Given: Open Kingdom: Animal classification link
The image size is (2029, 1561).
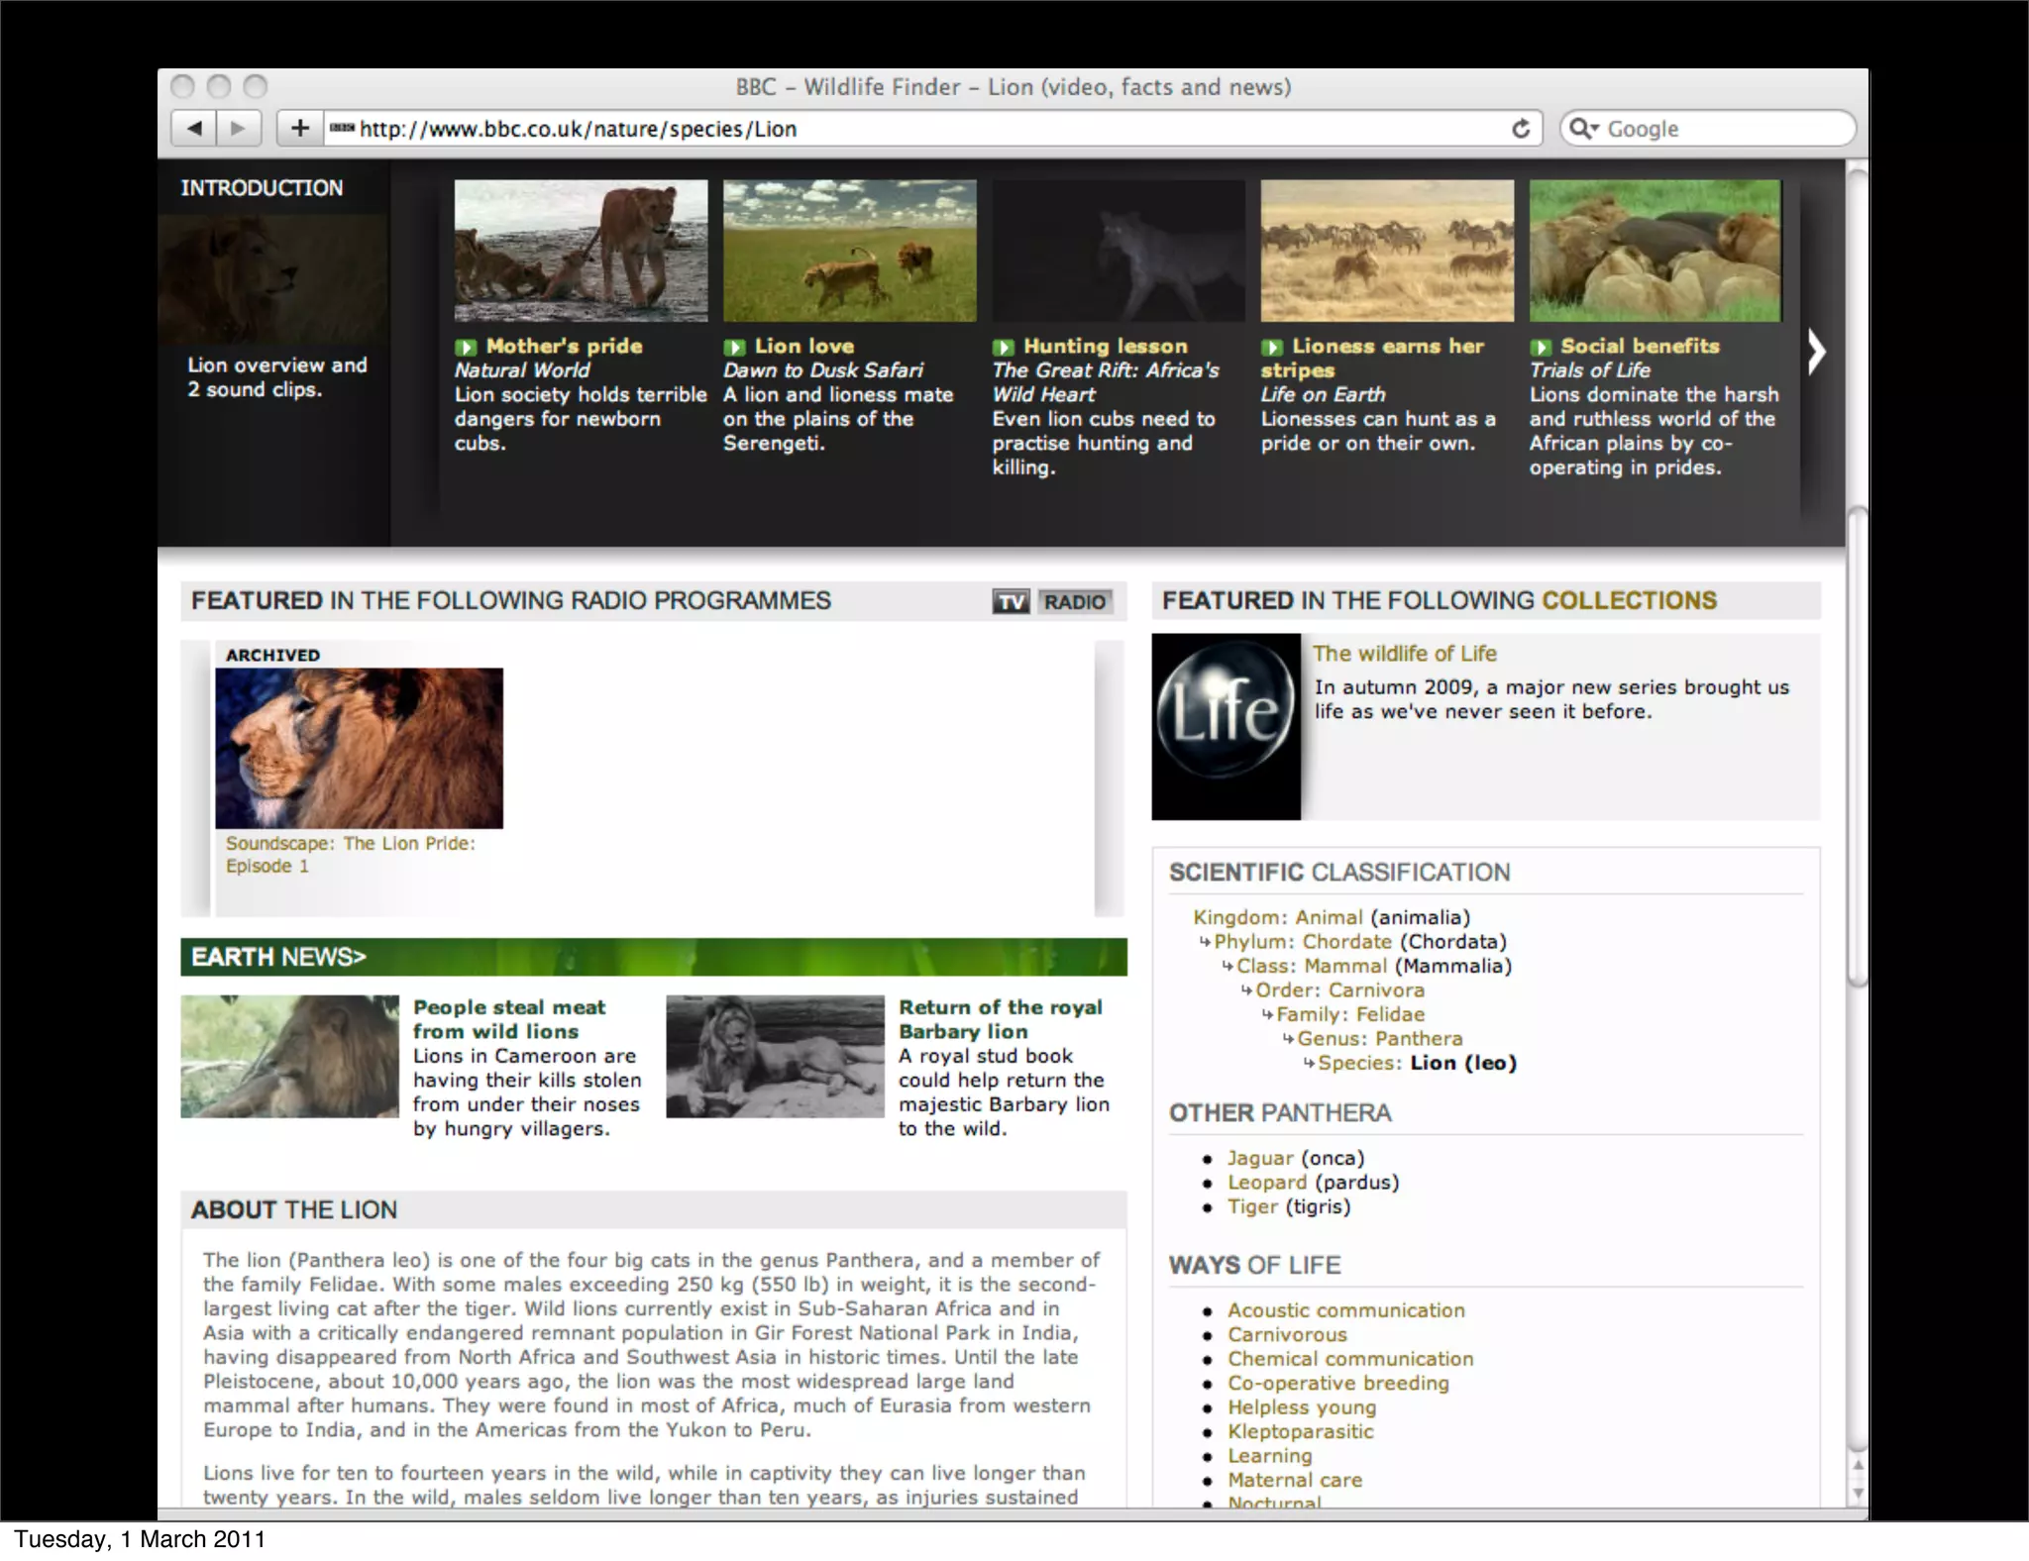Looking at the screenshot, I should (1277, 917).
